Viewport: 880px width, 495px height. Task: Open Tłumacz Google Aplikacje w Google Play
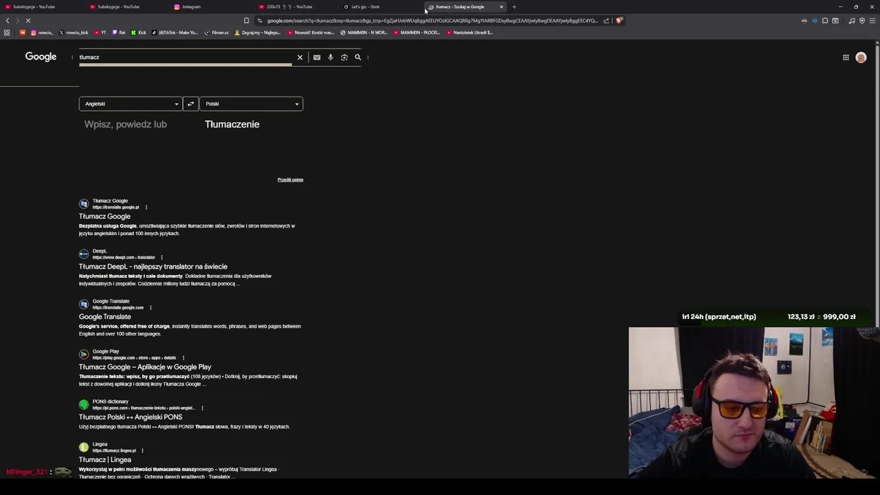coord(145,367)
